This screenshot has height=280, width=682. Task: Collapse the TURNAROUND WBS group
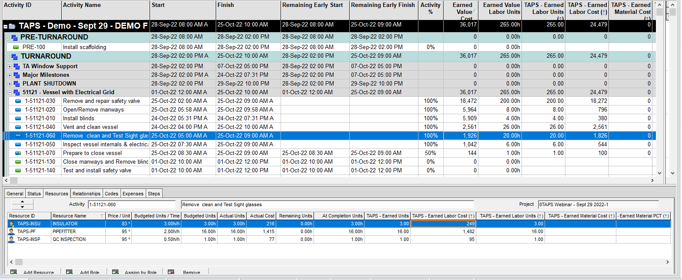(x=7, y=57)
